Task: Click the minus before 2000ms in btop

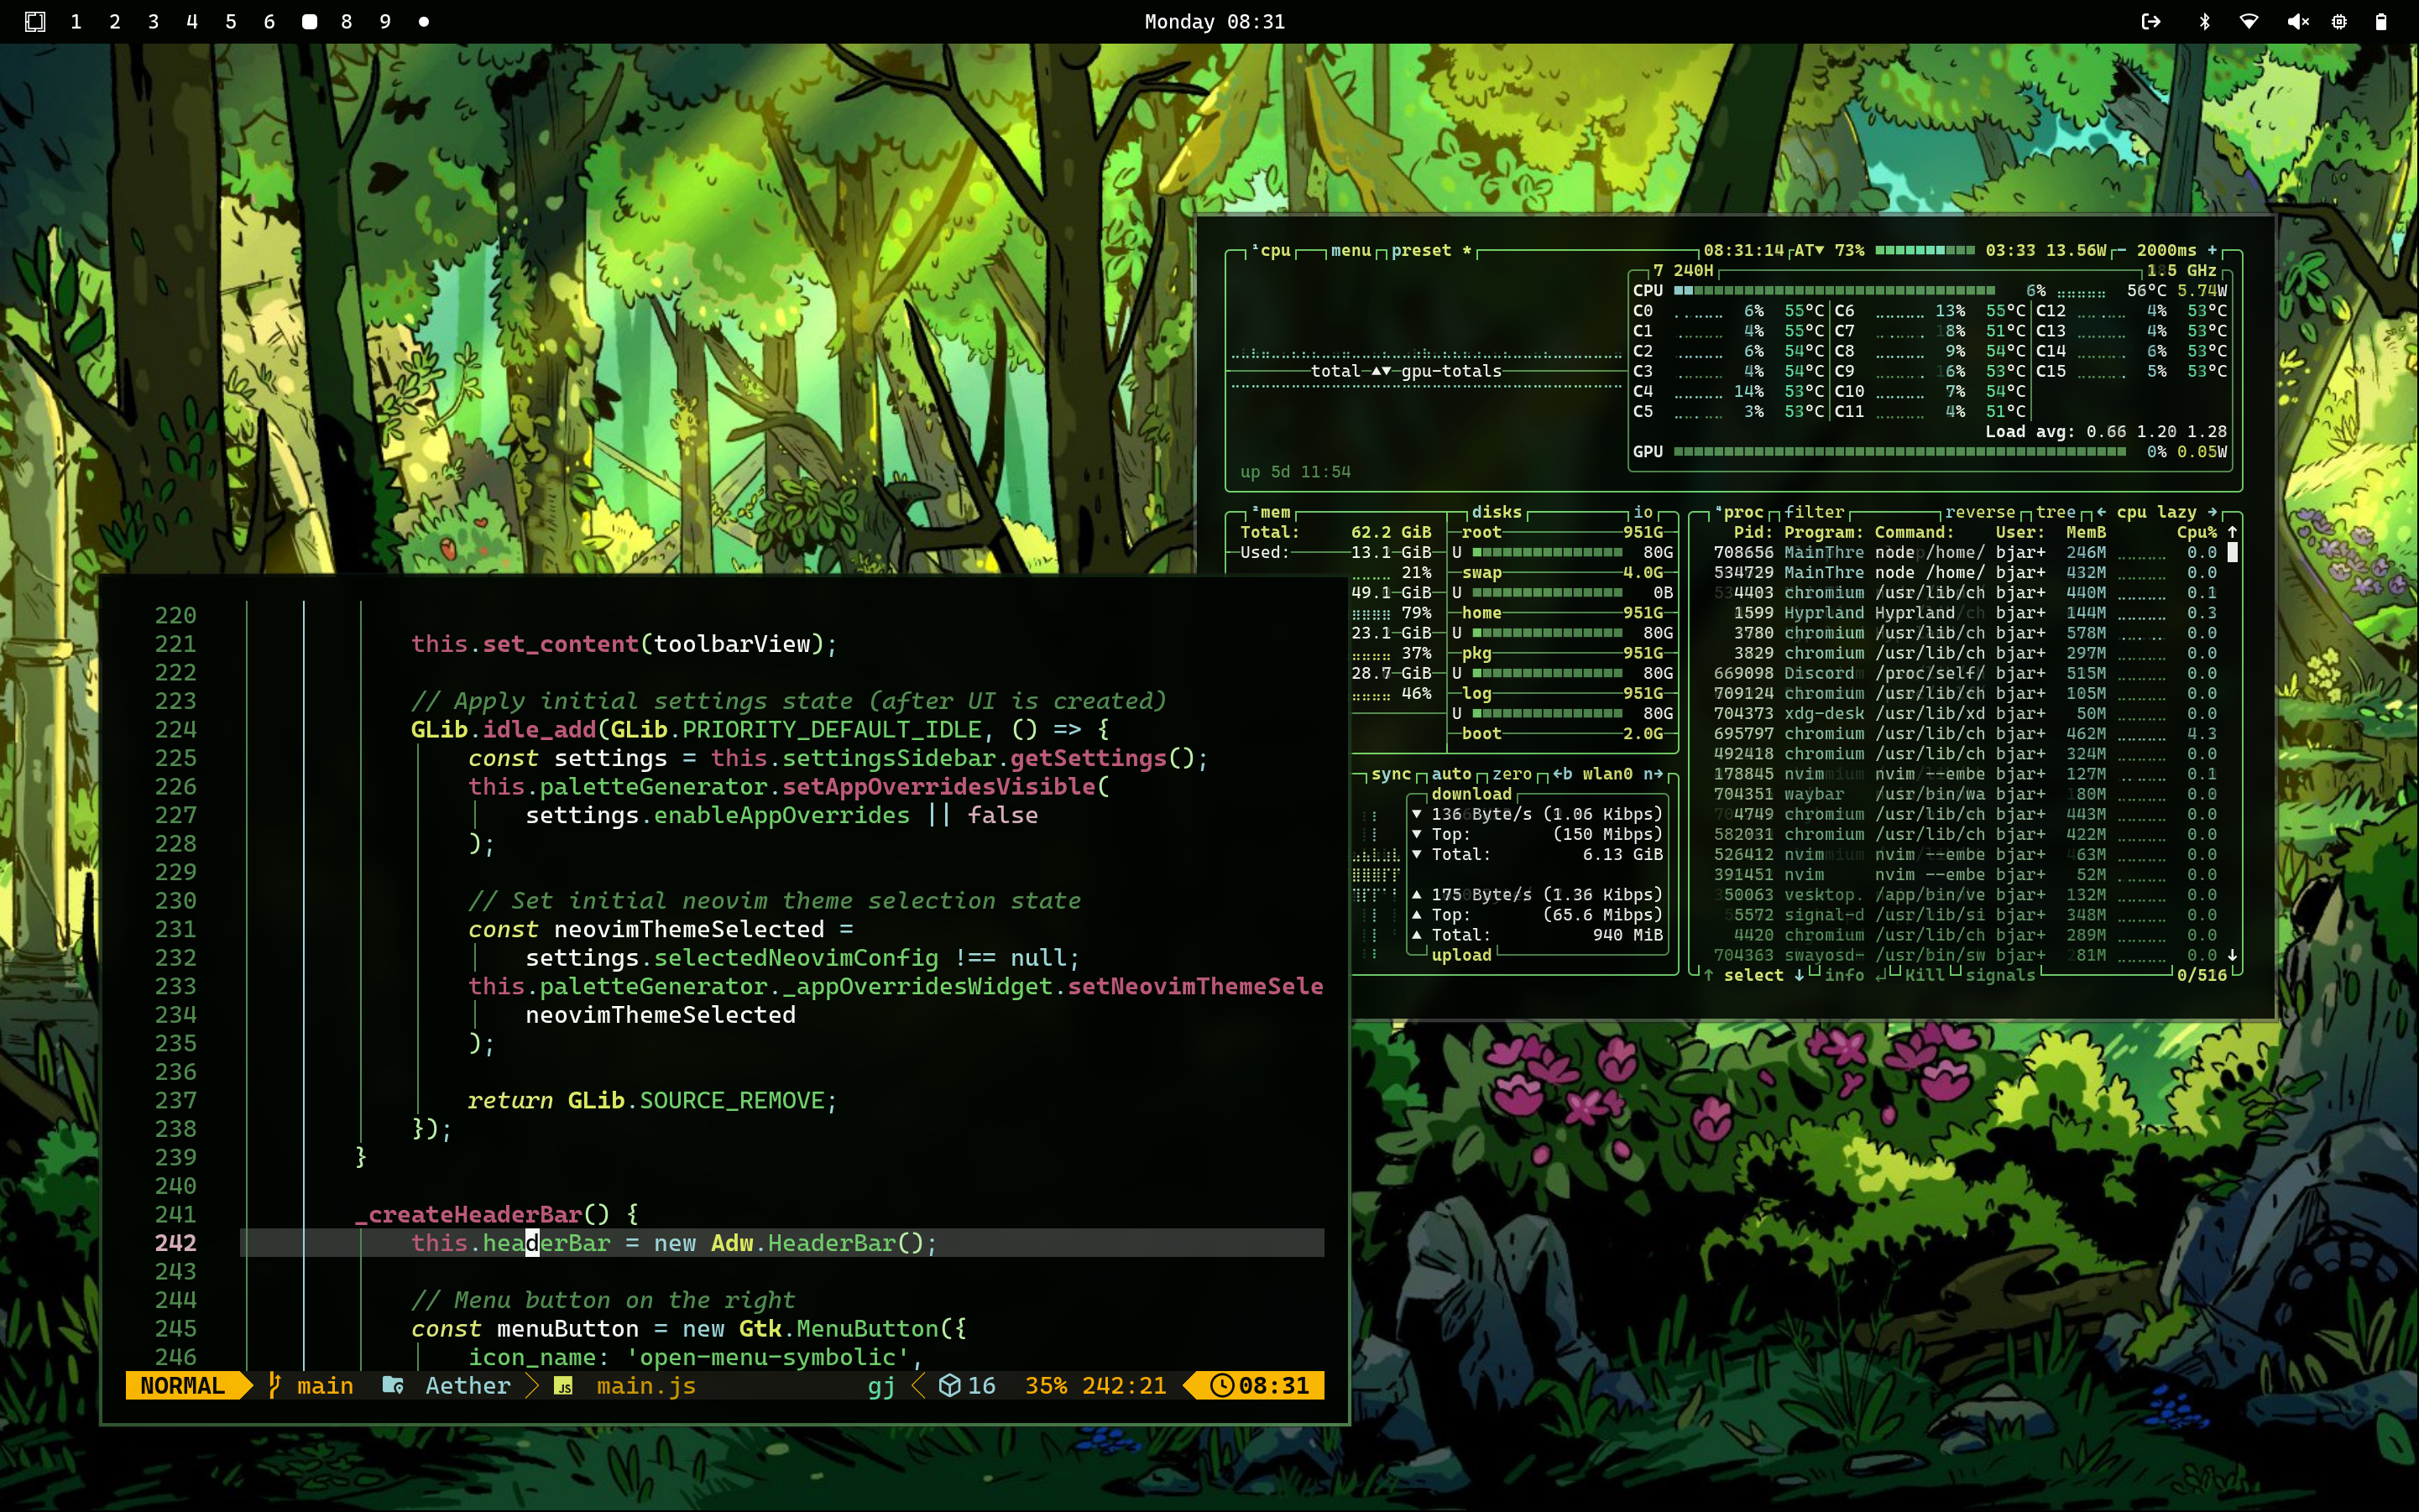Action: 2121,250
